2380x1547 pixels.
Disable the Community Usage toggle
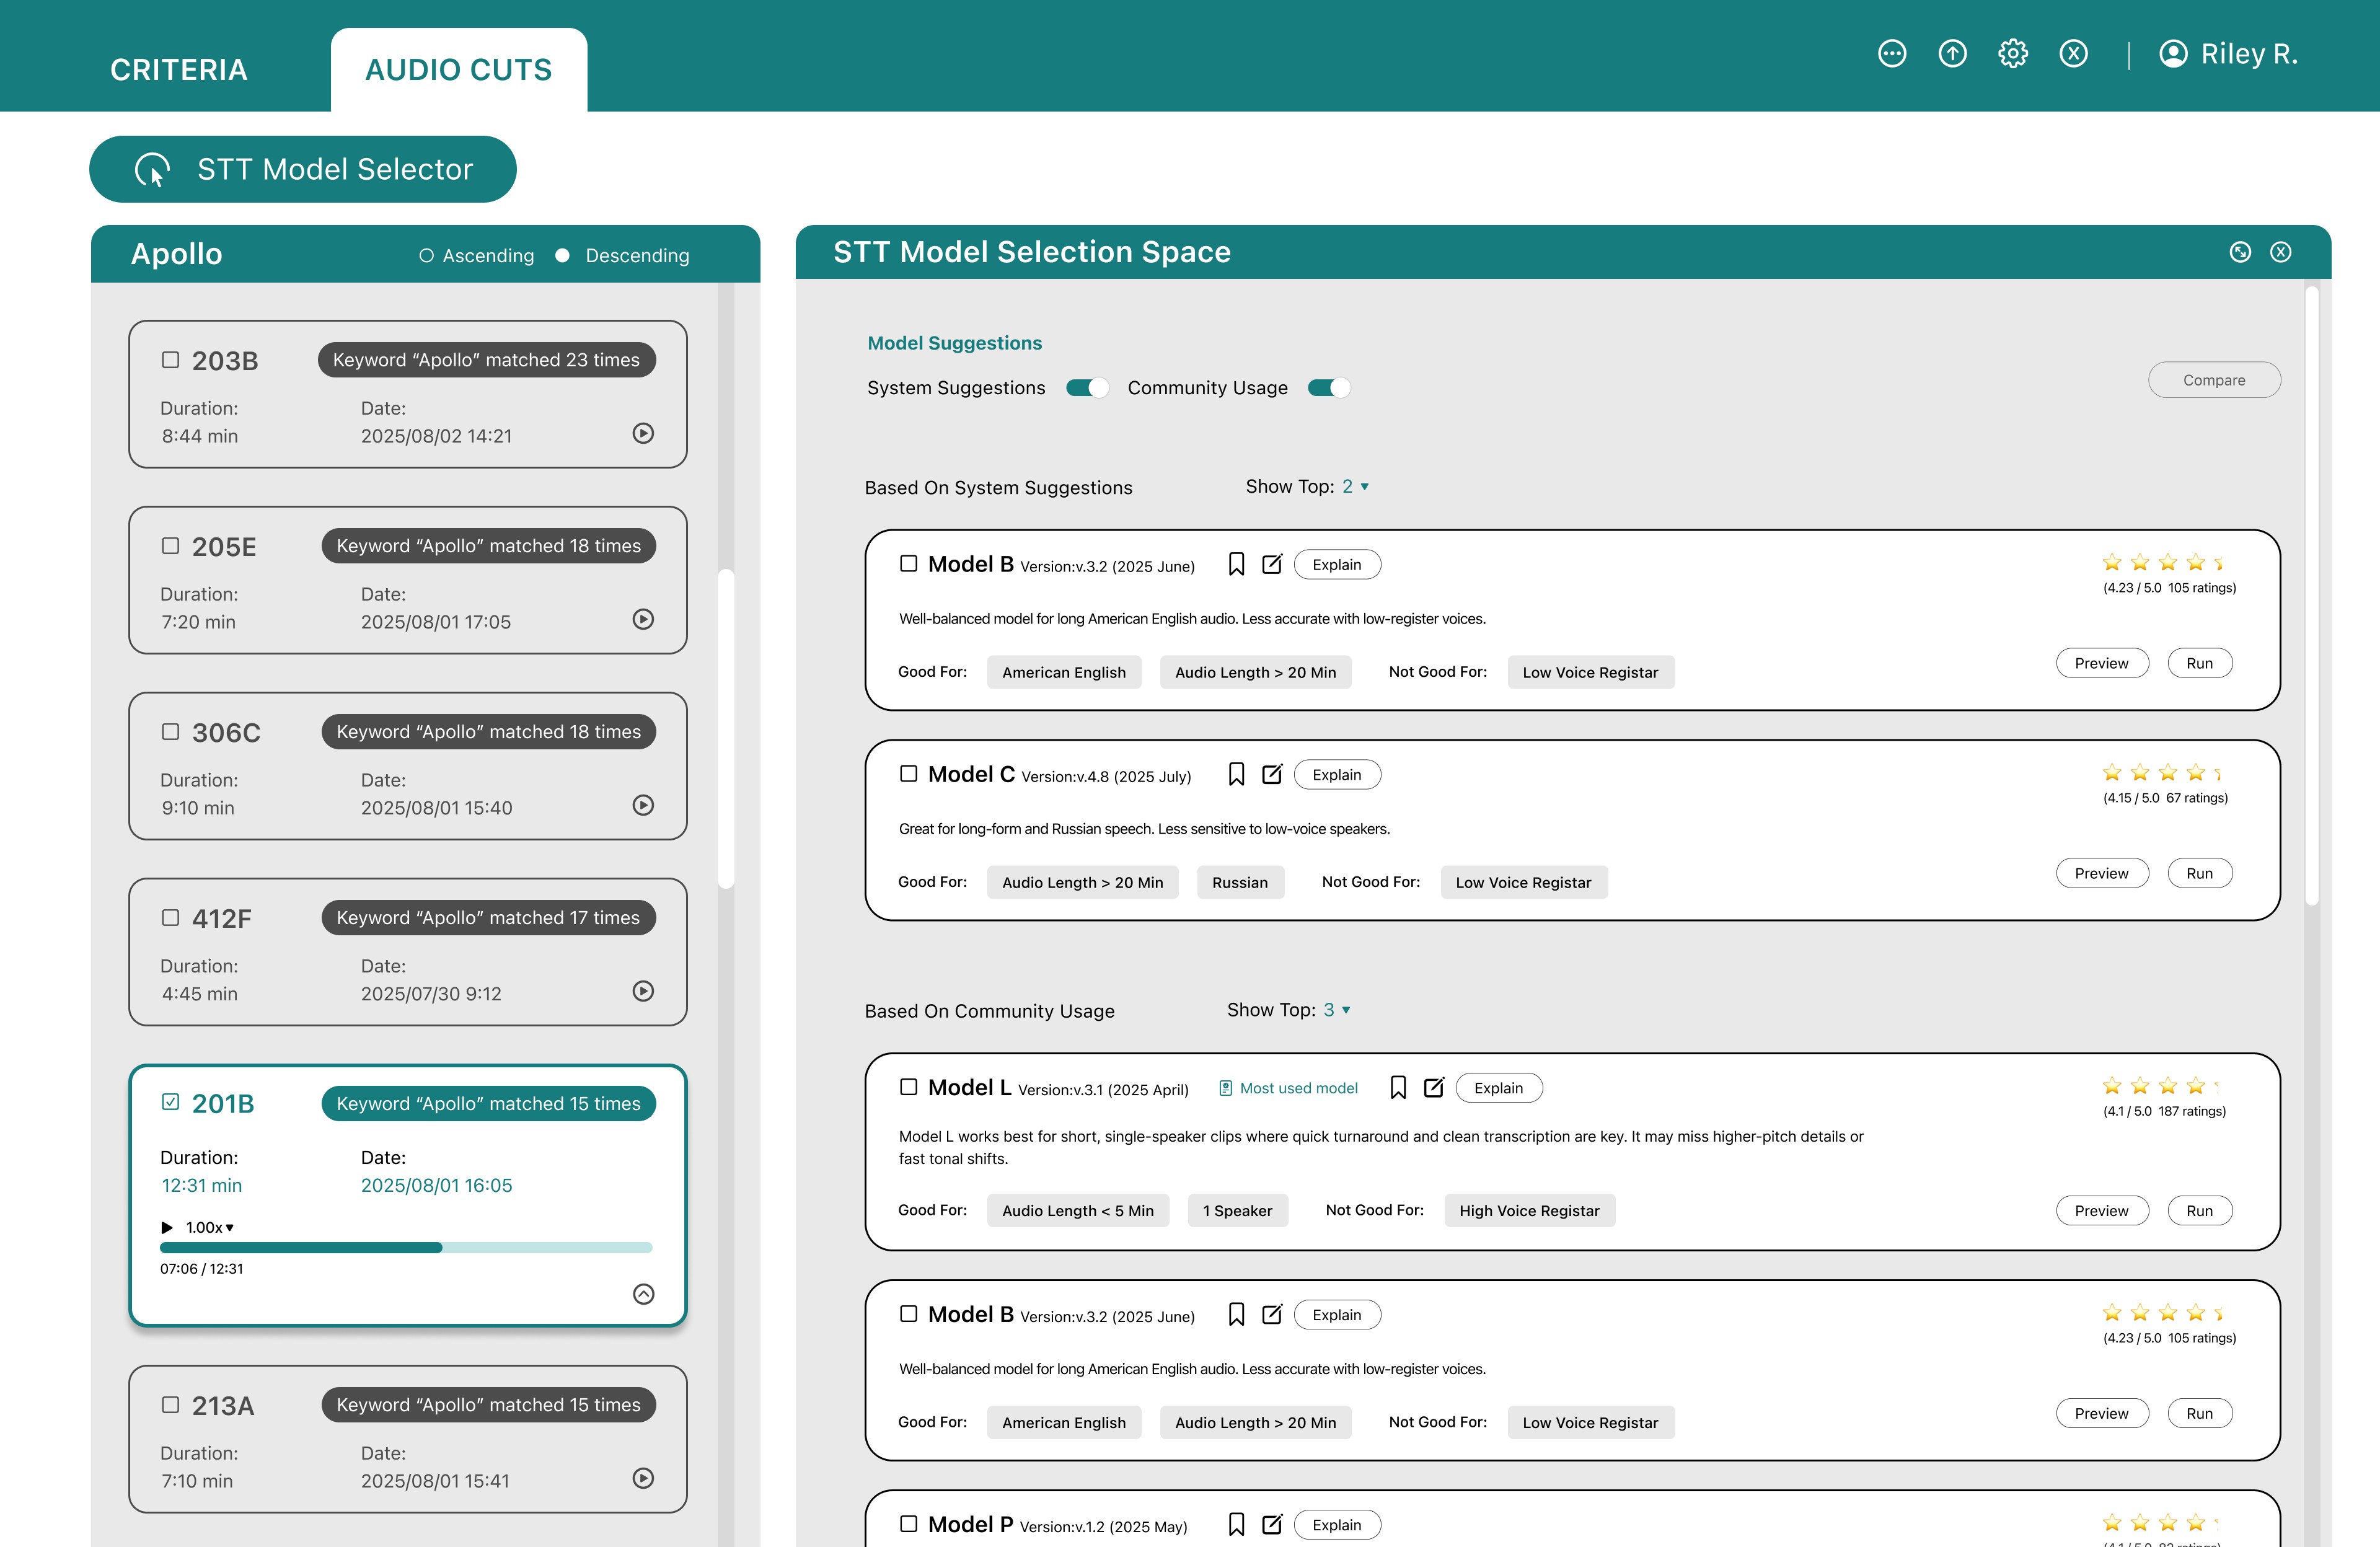coord(1329,388)
